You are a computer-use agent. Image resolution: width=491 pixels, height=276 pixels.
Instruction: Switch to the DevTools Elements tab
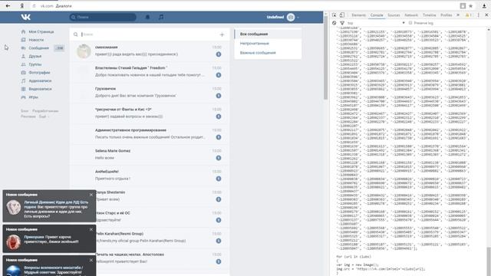tap(358, 15)
